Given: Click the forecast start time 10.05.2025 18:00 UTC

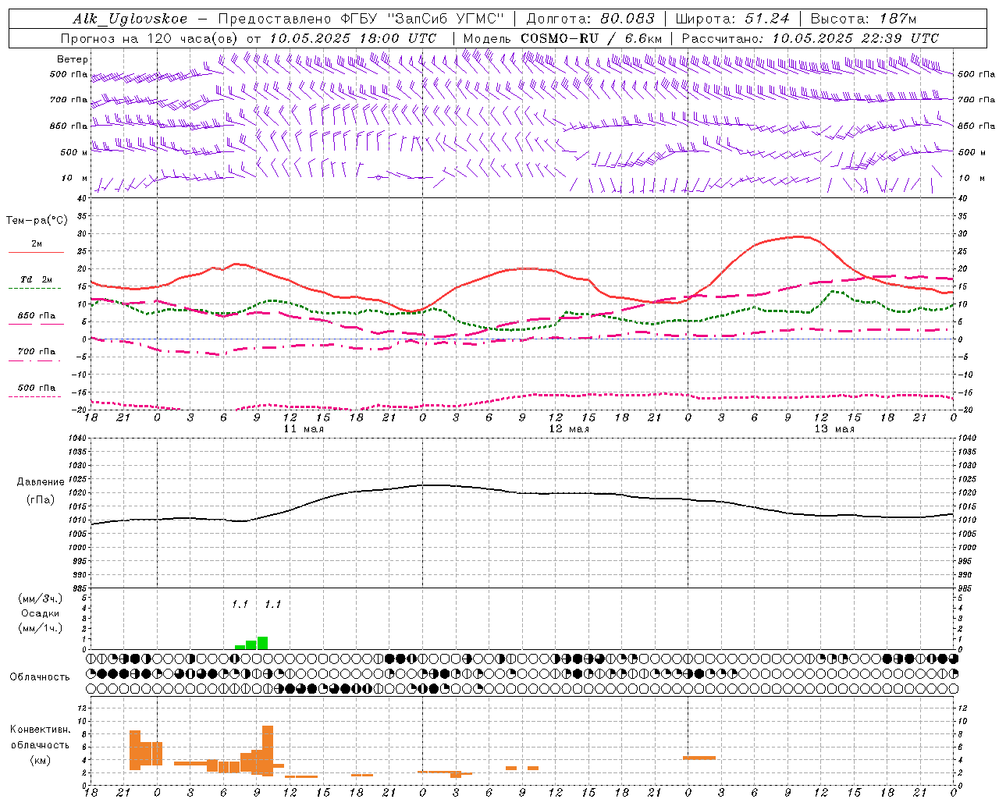Looking at the screenshot, I should click(x=353, y=38).
